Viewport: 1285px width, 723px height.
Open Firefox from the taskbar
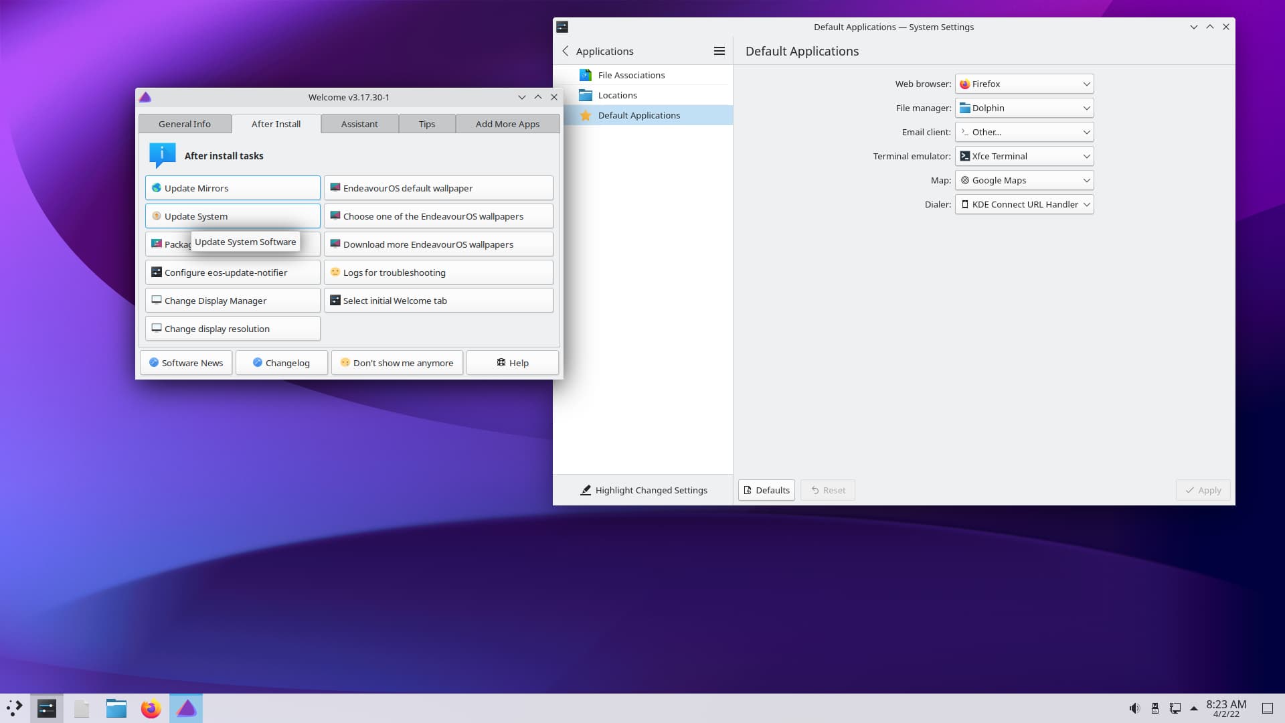click(151, 708)
